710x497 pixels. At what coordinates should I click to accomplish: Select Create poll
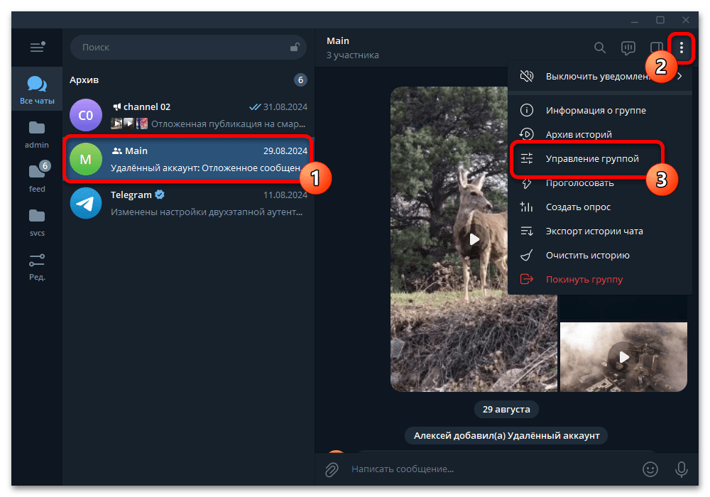[x=600, y=207]
